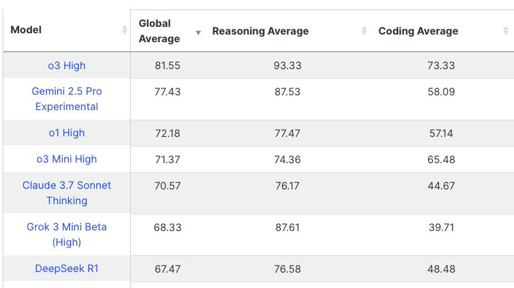Open the o3 High model link
Image resolution: width=514 pixels, height=288 pixels.
tap(67, 65)
